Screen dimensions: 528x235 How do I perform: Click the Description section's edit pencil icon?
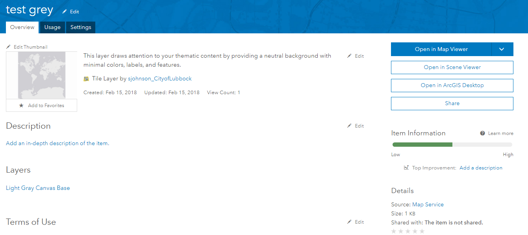click(x=349, y=126)
